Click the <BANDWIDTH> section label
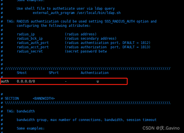Viewport: 184px width, 133px height. 44,98
